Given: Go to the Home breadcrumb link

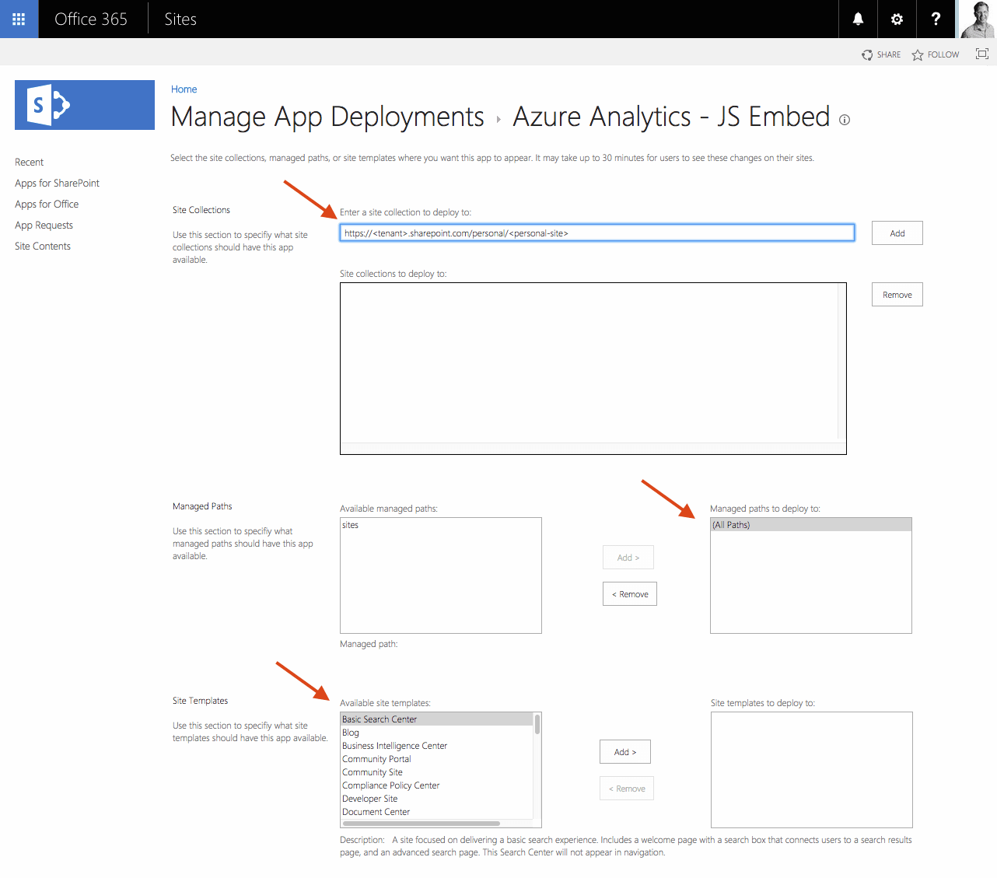Looking at the screenshot, I should 184,89.
